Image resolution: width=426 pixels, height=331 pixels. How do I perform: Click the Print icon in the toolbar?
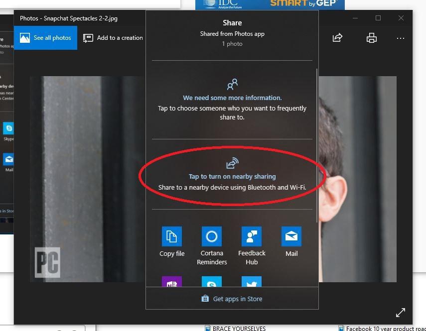point(371,38)
